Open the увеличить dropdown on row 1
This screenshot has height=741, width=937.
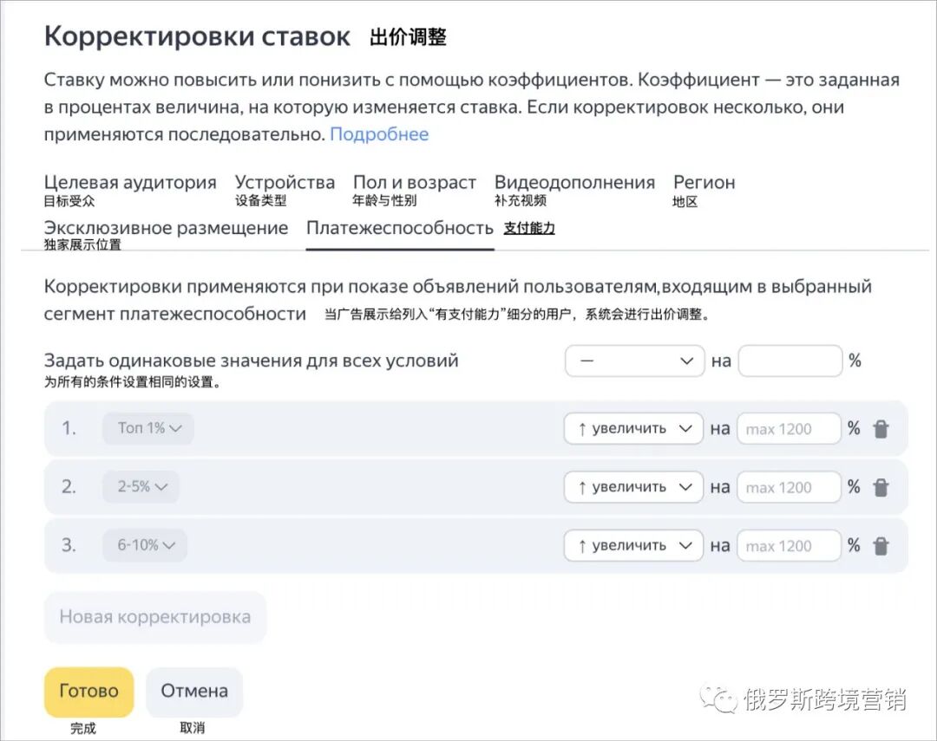[632, 428]
